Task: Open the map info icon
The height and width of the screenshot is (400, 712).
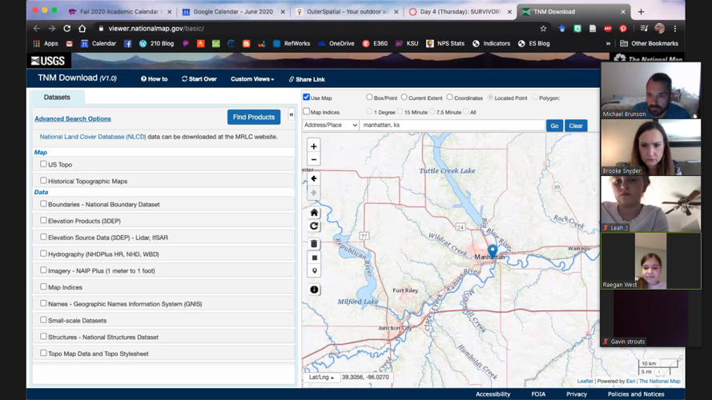Action: pyautogui.click(x=314, y=290)
